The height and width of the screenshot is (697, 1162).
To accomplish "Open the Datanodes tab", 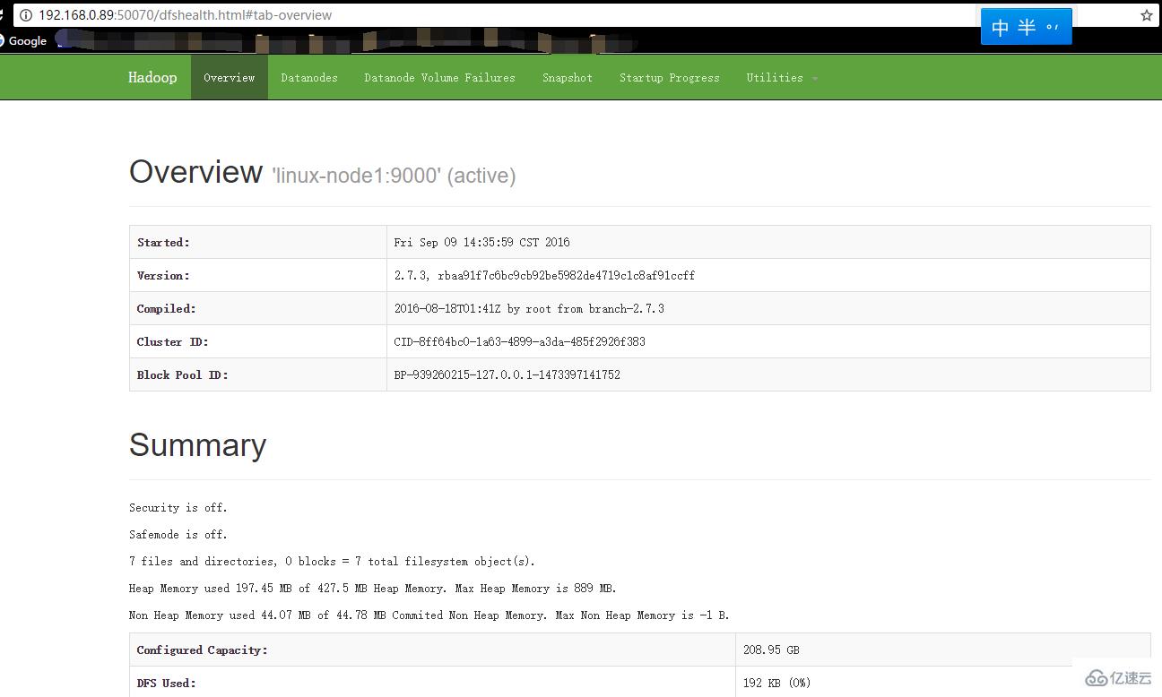I will 309,78.
